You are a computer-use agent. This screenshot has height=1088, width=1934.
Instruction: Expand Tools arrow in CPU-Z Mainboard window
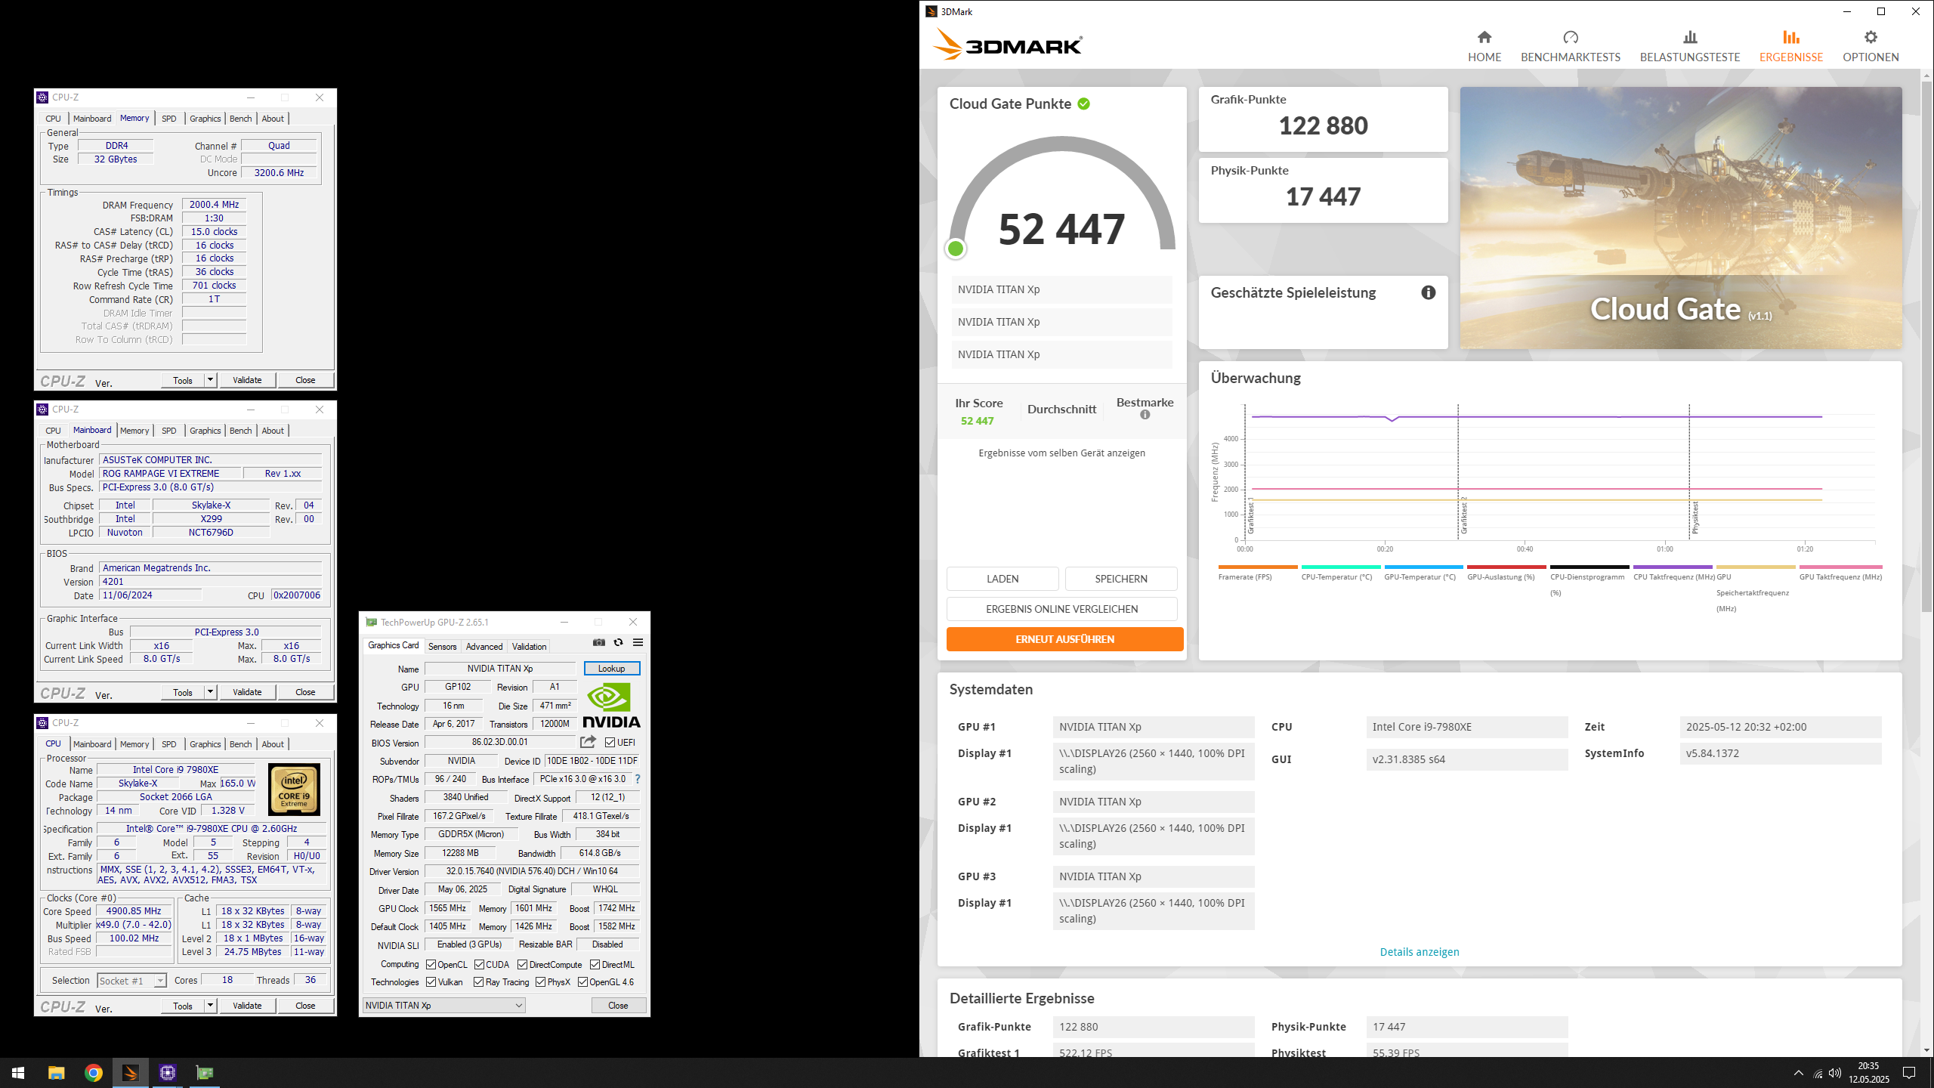pos(211,692)
